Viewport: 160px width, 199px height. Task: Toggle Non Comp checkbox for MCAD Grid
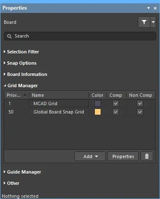click(x=140, y=103)
